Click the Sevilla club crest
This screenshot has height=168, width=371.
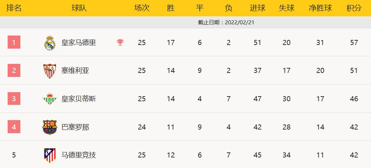(49, 71)
